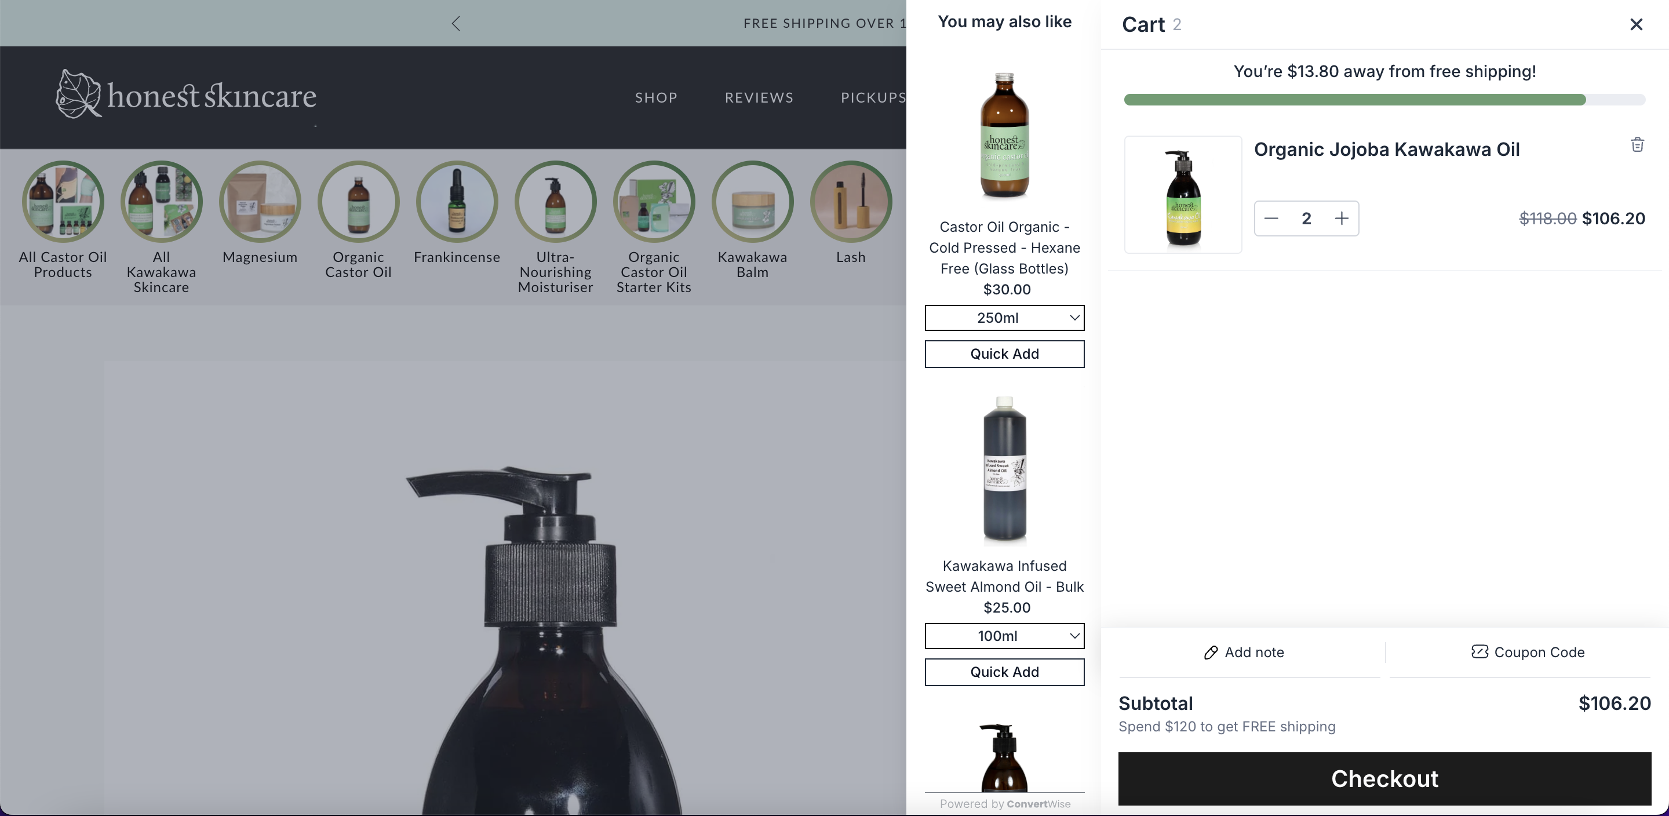The height and width of the screenshot is (816, 1669).
Task: Decrease Jojoba Kawakawa Oil quantity with minus
Action: [x=1271, y=218]
